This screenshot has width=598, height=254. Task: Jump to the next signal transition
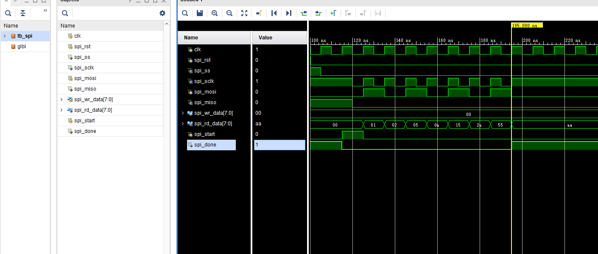[288, 13]
